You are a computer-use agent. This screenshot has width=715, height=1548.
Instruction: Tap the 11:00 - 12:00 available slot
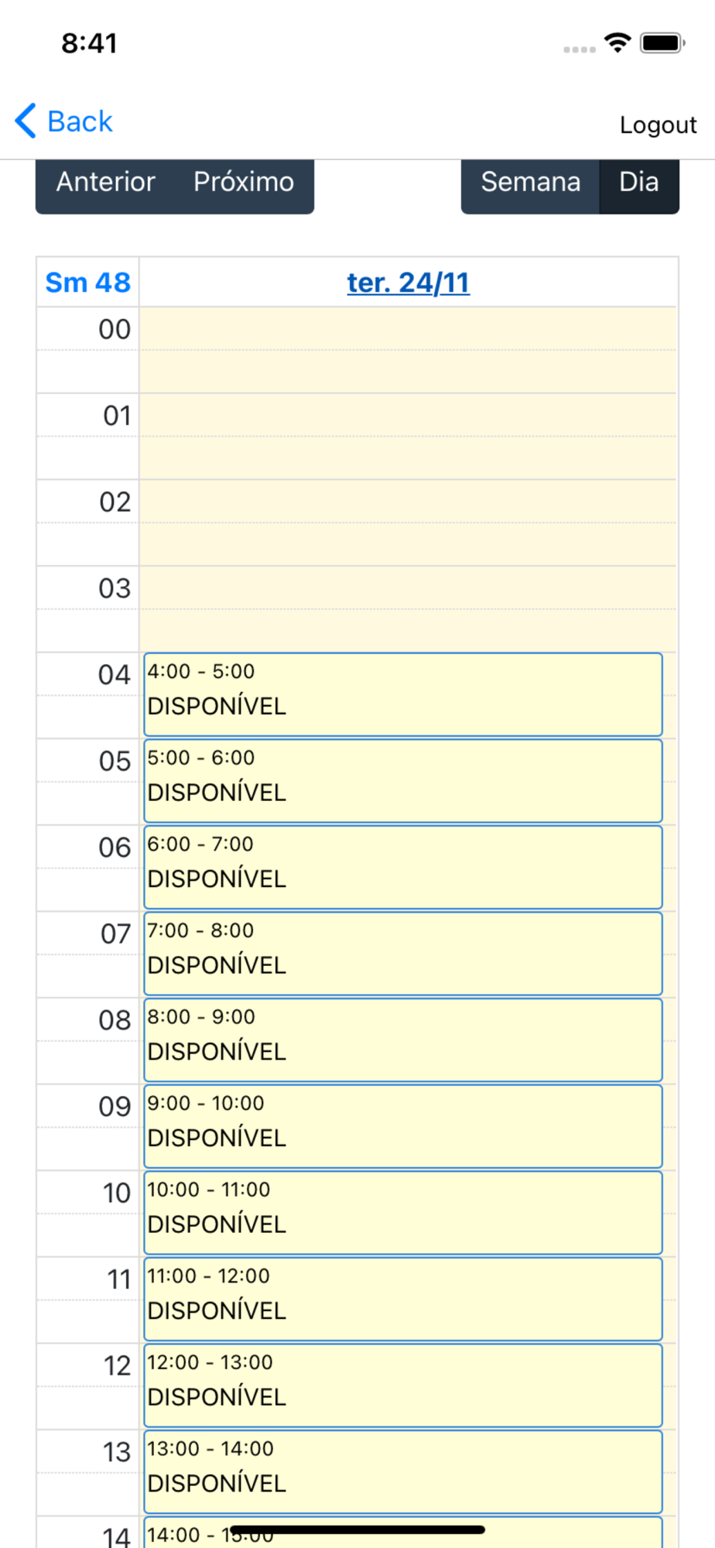click(x=402, y=1299)
